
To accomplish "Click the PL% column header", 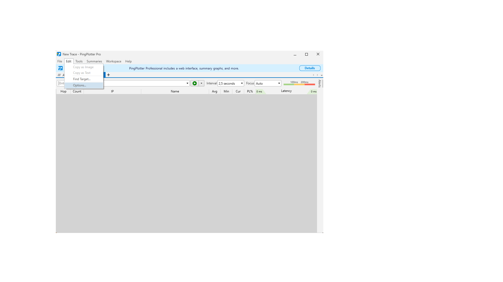I will 250,91.
